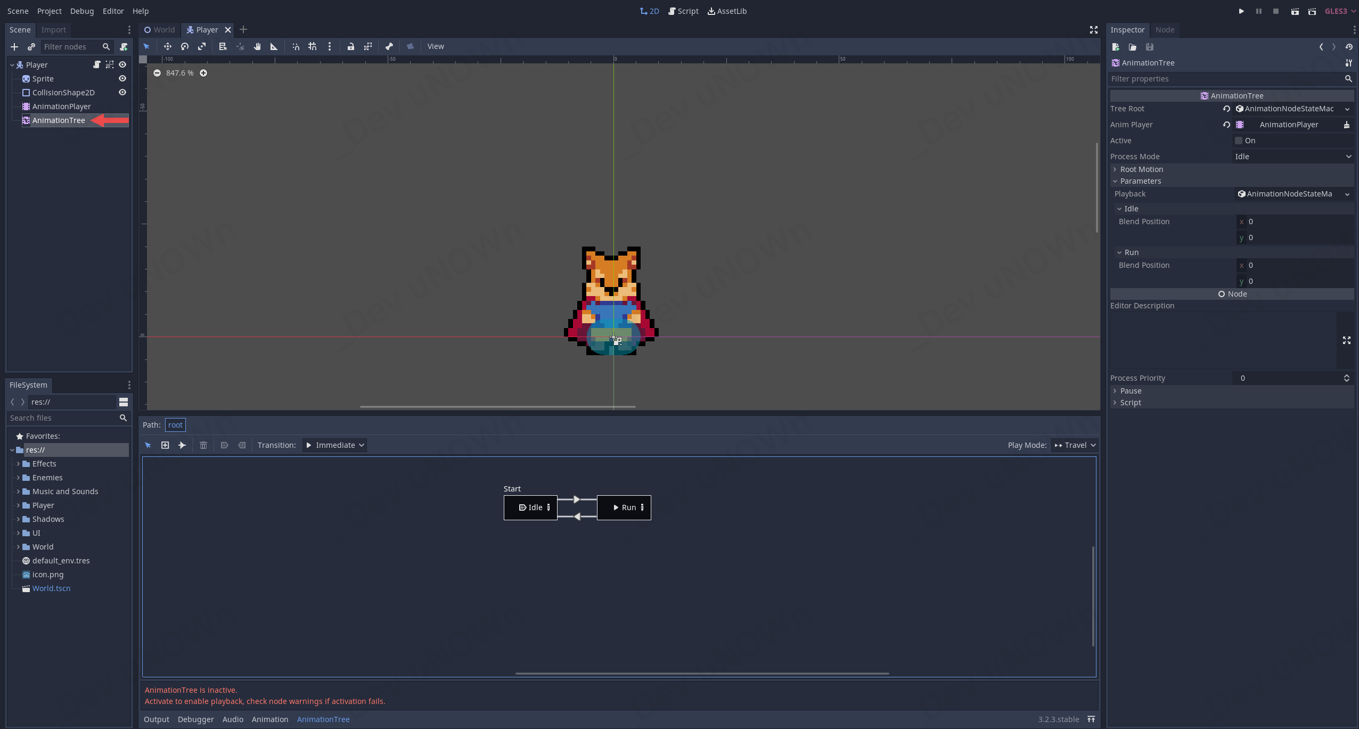Image resolution: width=1359 pixels, height=729 pixels.
Task: Enable the Active On checkbox
Action: coord(1239,141)
